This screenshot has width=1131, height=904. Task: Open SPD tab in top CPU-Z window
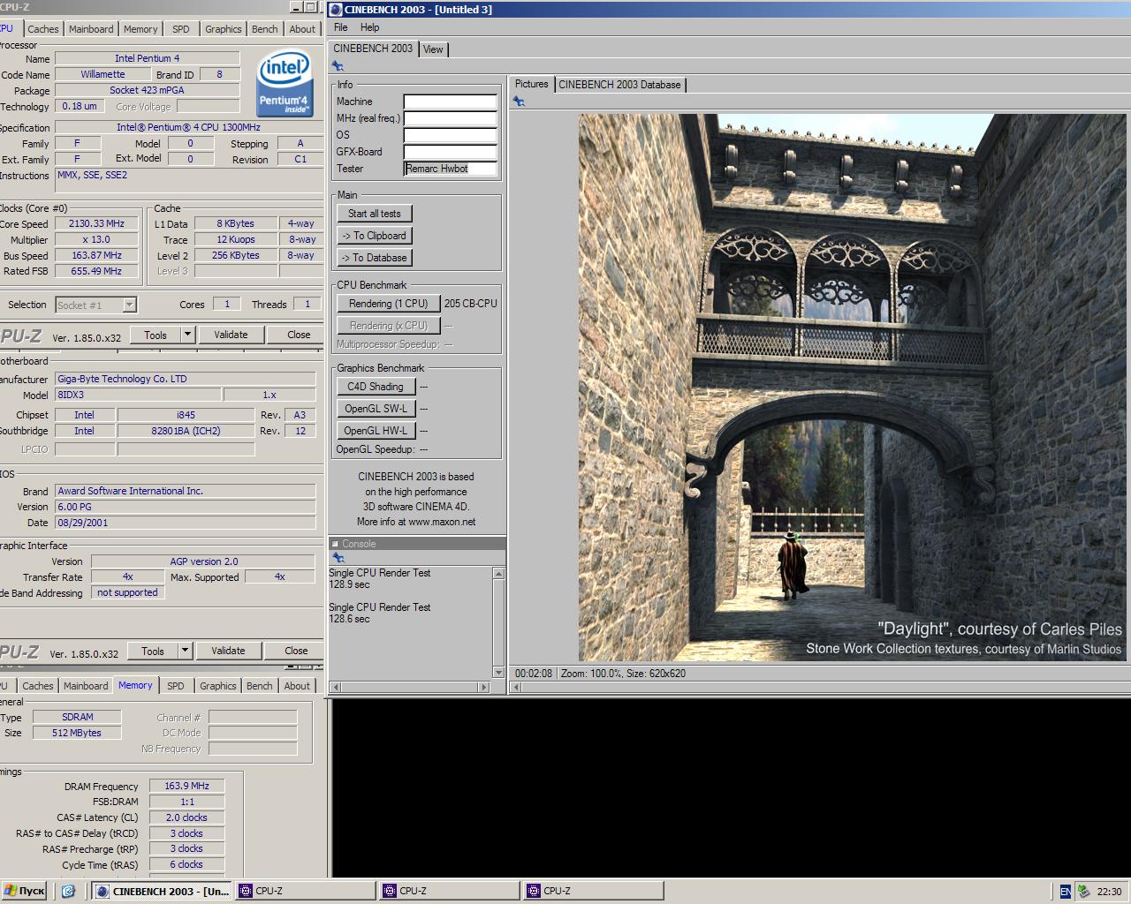point(180,29)
